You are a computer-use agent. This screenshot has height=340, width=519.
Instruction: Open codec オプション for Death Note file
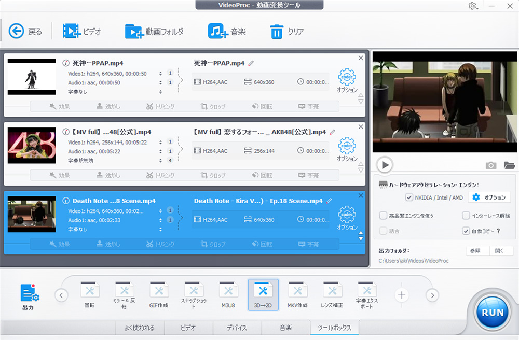click(x=347, y=218)
